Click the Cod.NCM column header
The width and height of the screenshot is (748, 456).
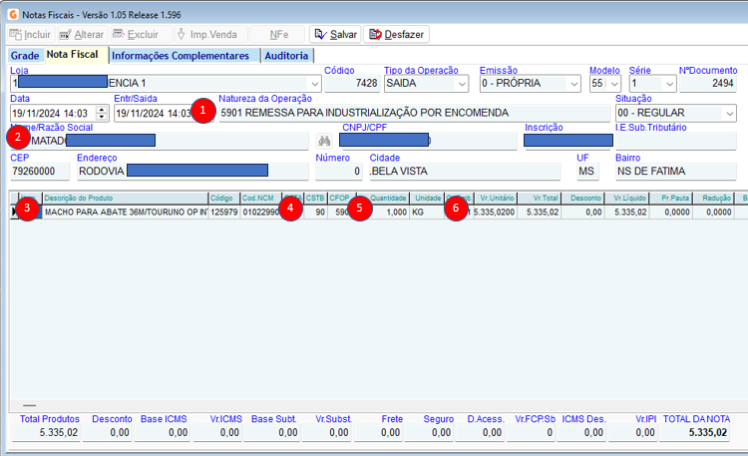click(x=261, y=198)
